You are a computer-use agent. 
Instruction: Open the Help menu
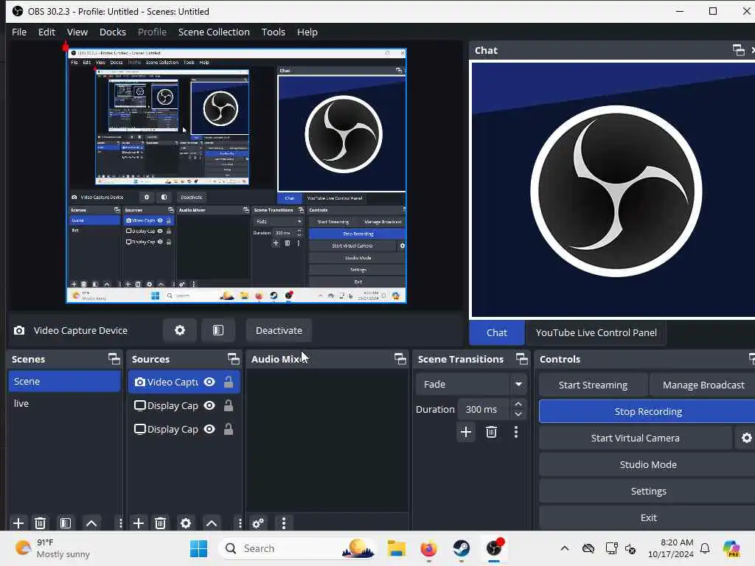(307, 32)
